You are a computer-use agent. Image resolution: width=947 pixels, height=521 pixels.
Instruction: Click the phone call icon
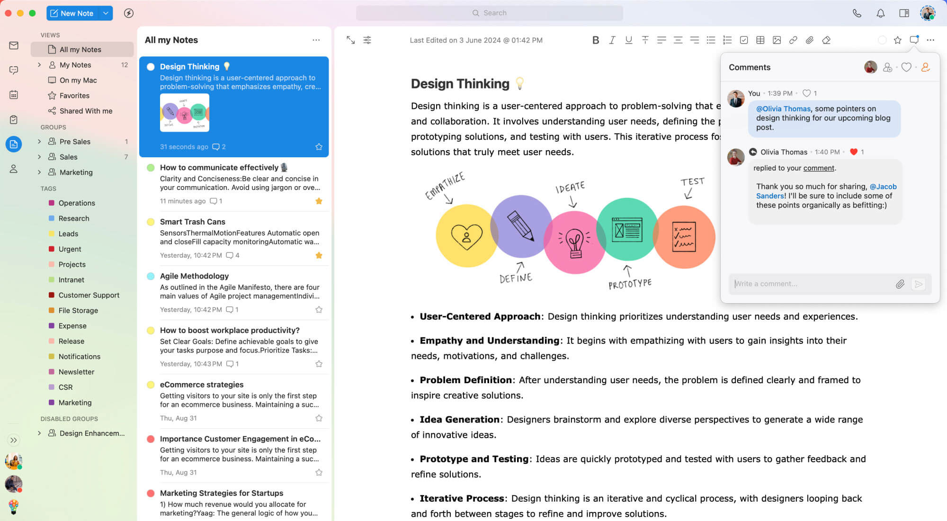857,13
